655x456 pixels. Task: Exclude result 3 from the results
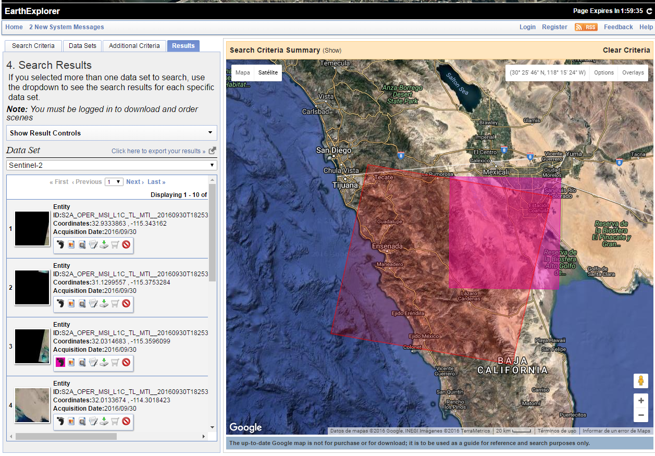(126, 362)
